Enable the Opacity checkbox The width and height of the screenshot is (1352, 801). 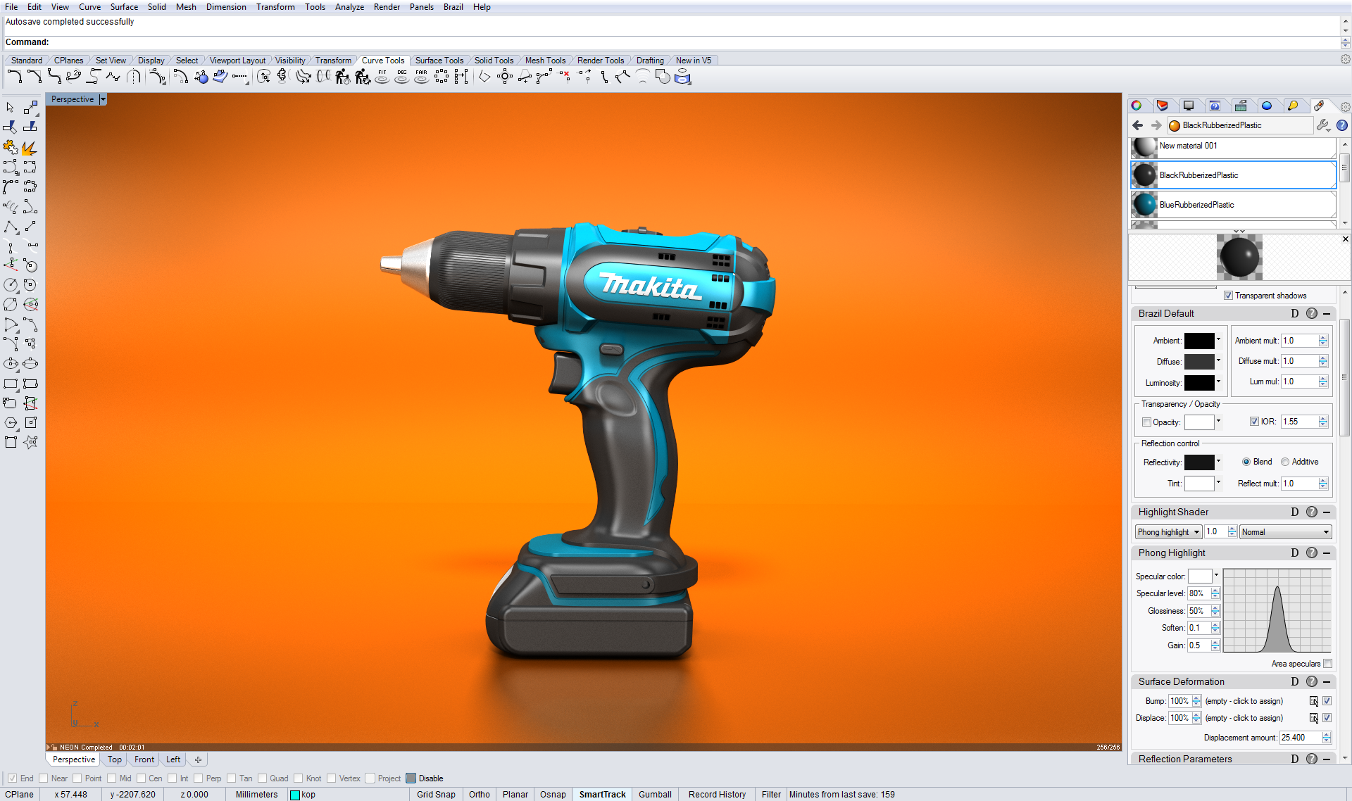[1146, 422]
